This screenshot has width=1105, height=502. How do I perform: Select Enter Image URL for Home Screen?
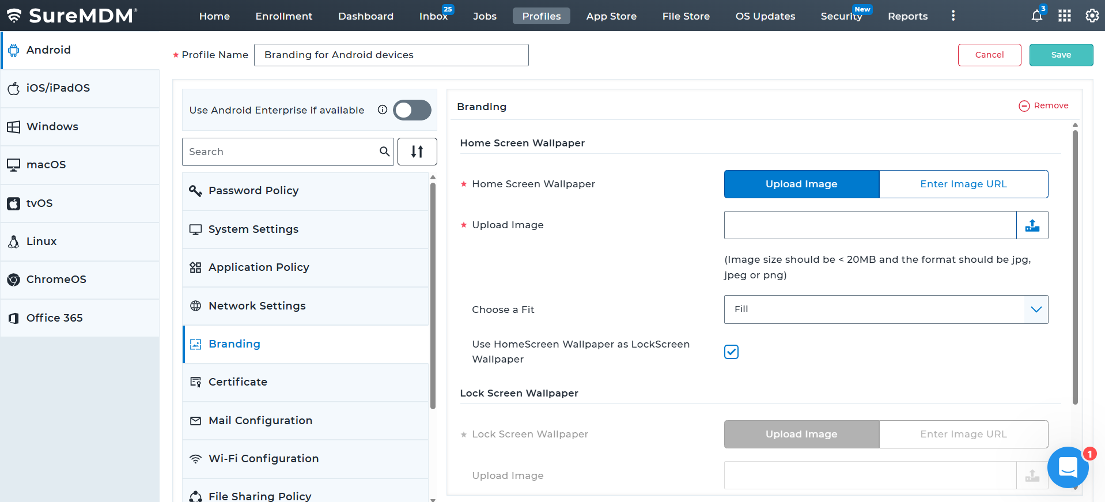click(x=963, y=184)
